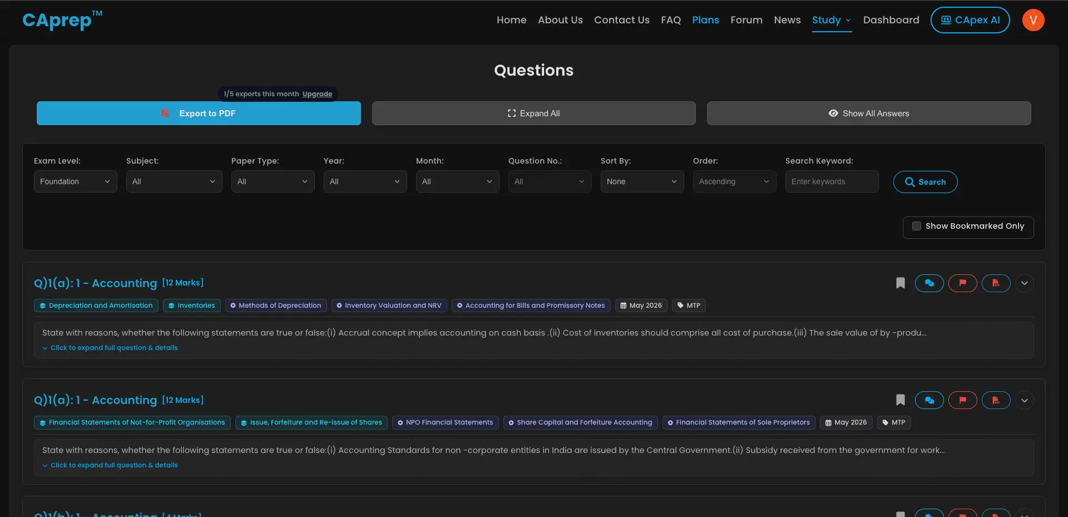Image resolution: width=1068 pixels, height=517 pixels.
Task: Click the Expand All button
Action: pyautogui.click(x=534, y=113)
